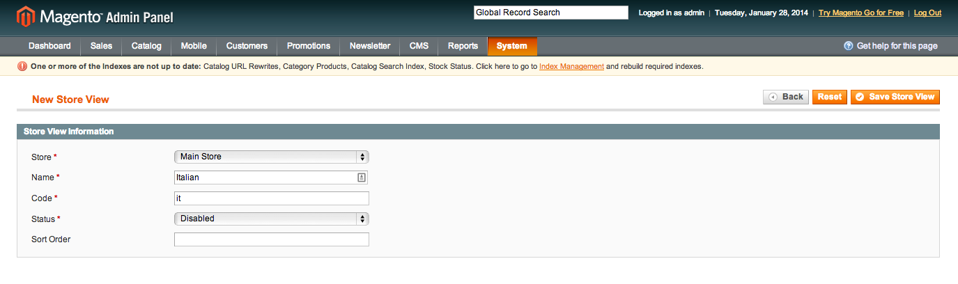Click the 'Sort Order' field label
958x284 pixels.
tap(51, 239)
